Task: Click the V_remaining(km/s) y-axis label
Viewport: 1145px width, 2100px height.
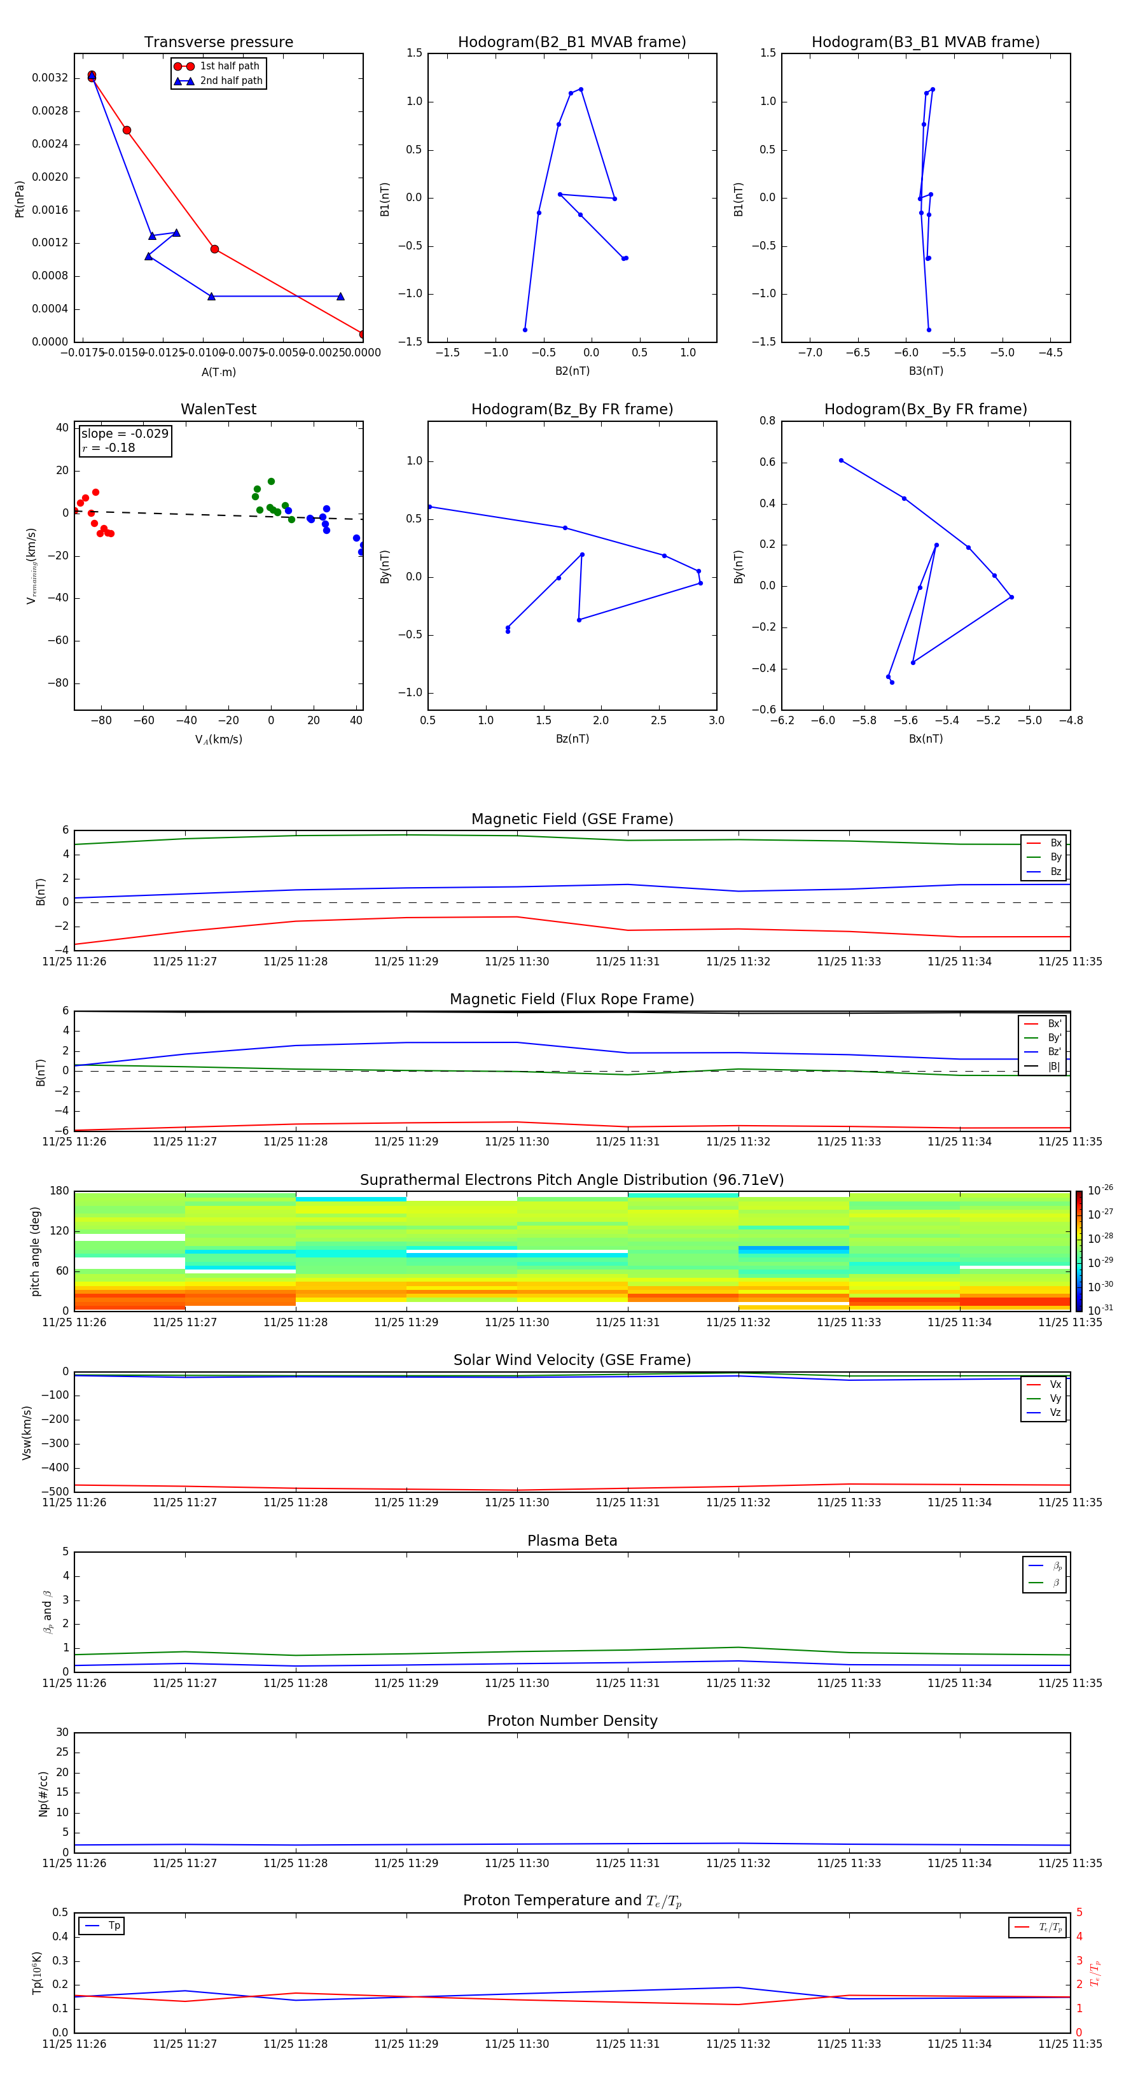Action: point(32,566)
